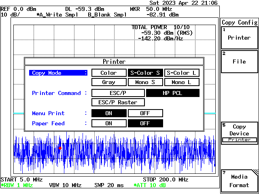This screenshot has height=194, width=259.
Task: Switch copy mode to Gray
Action: [109, 82]
